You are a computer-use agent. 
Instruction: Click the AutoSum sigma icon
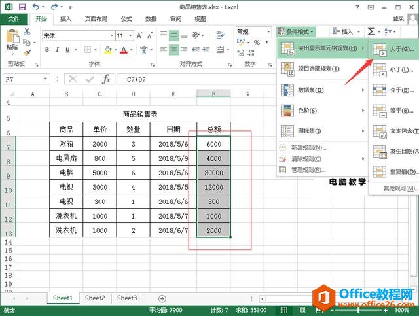click(371, 31)
